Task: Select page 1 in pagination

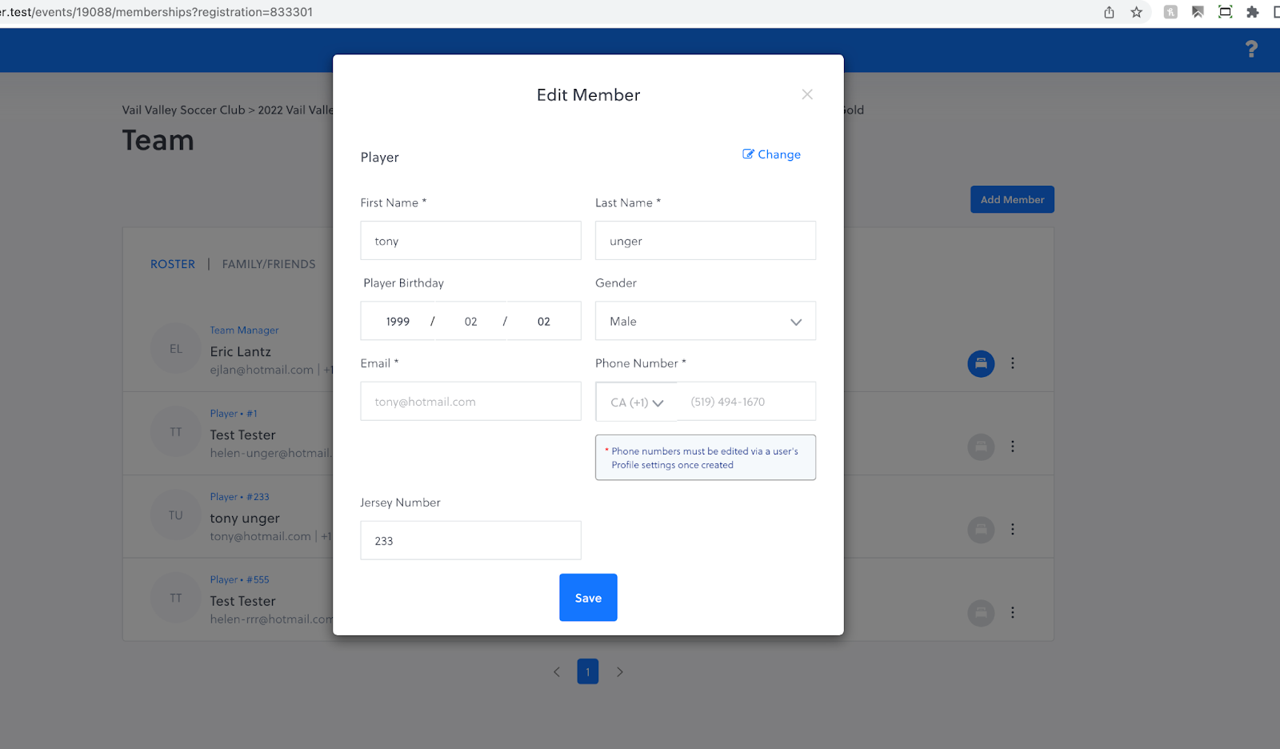Action: (x=588, y=671)
